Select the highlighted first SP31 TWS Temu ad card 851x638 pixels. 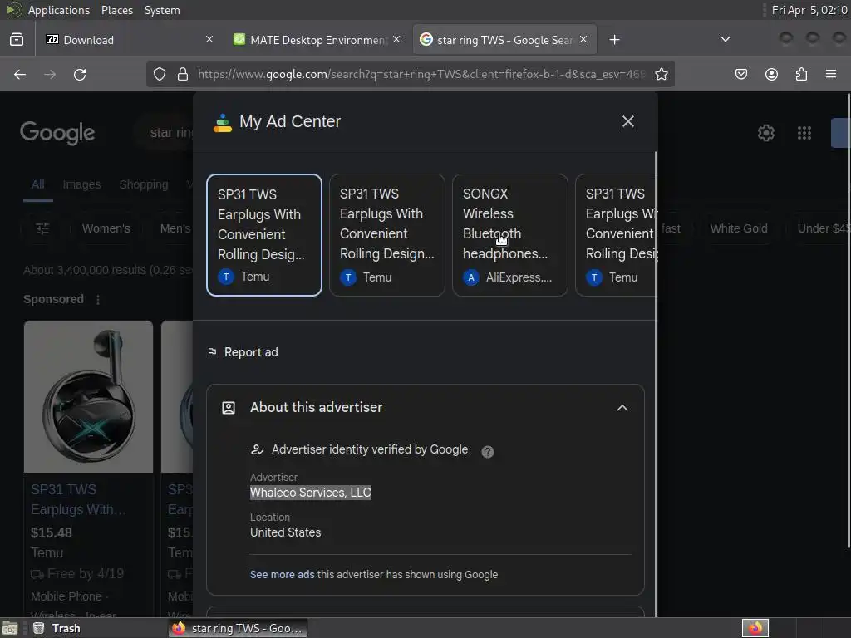point(263,235)
